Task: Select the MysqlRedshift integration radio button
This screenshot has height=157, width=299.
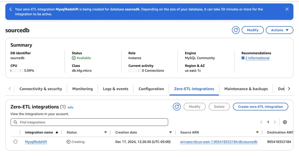Action: (x=15, y=142)
